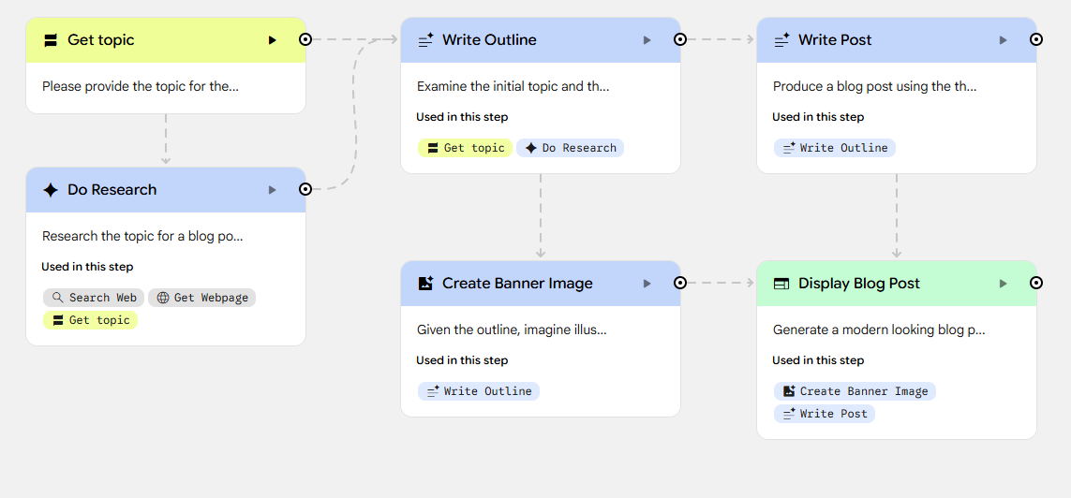Screen dimensions: 1071x498
Task: Click the Do Research output connector
Action: (305, 189)
